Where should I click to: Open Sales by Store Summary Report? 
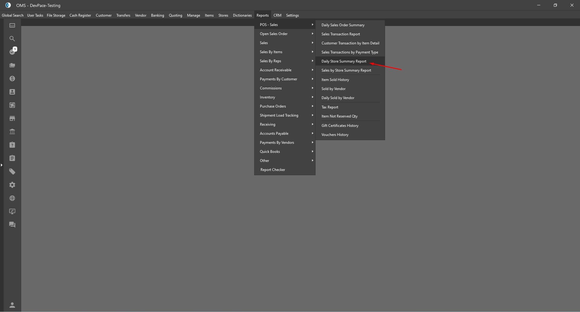click(x=350, y=70)
